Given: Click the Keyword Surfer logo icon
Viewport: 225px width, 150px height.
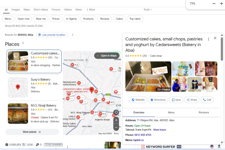Looking at the screenshot, I should point(143,147).
